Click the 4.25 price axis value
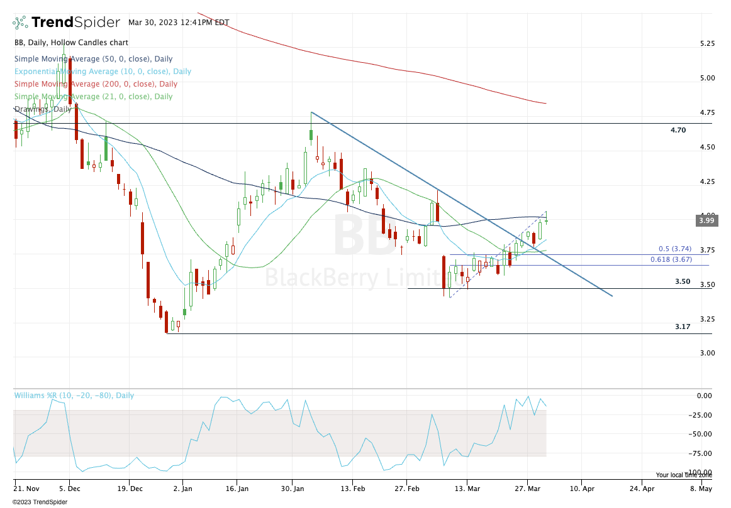This screenshot has height=508, width=731. [707, 181]
